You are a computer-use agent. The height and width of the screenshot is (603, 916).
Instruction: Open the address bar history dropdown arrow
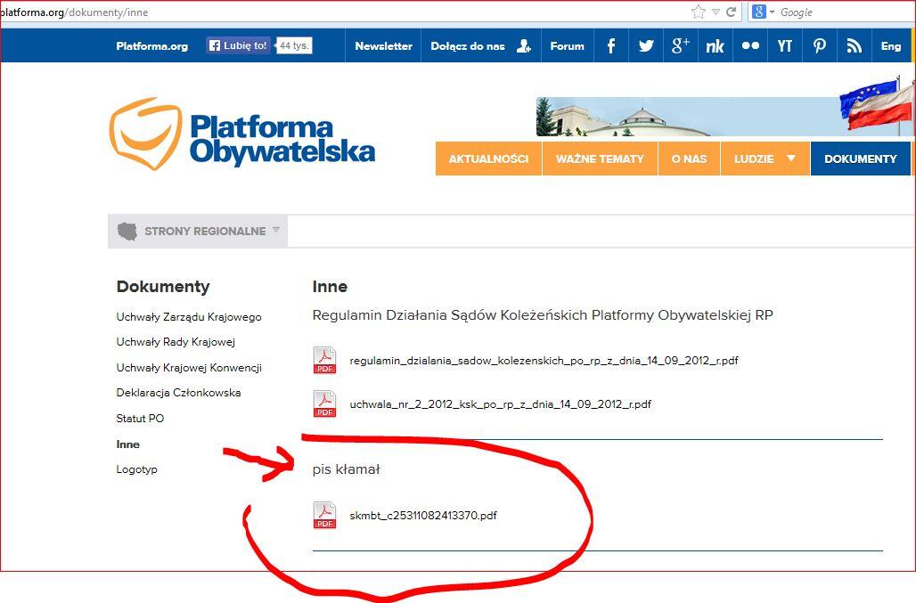click(x=716, y=12)
